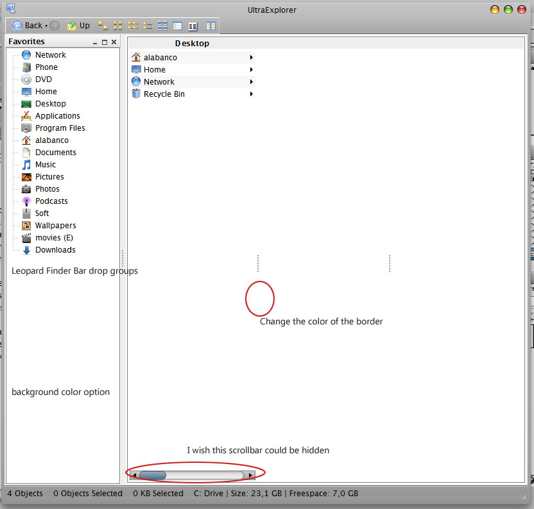Click the horizontal scrollbar right arrow

(x=251, y=475)
